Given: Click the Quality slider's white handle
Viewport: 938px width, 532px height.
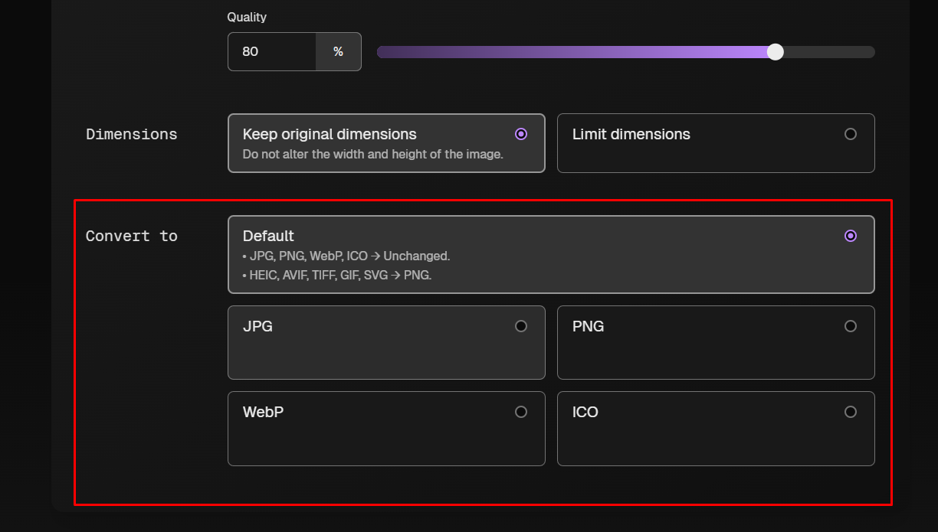Looking at the screenshot, I should (776, 52).
